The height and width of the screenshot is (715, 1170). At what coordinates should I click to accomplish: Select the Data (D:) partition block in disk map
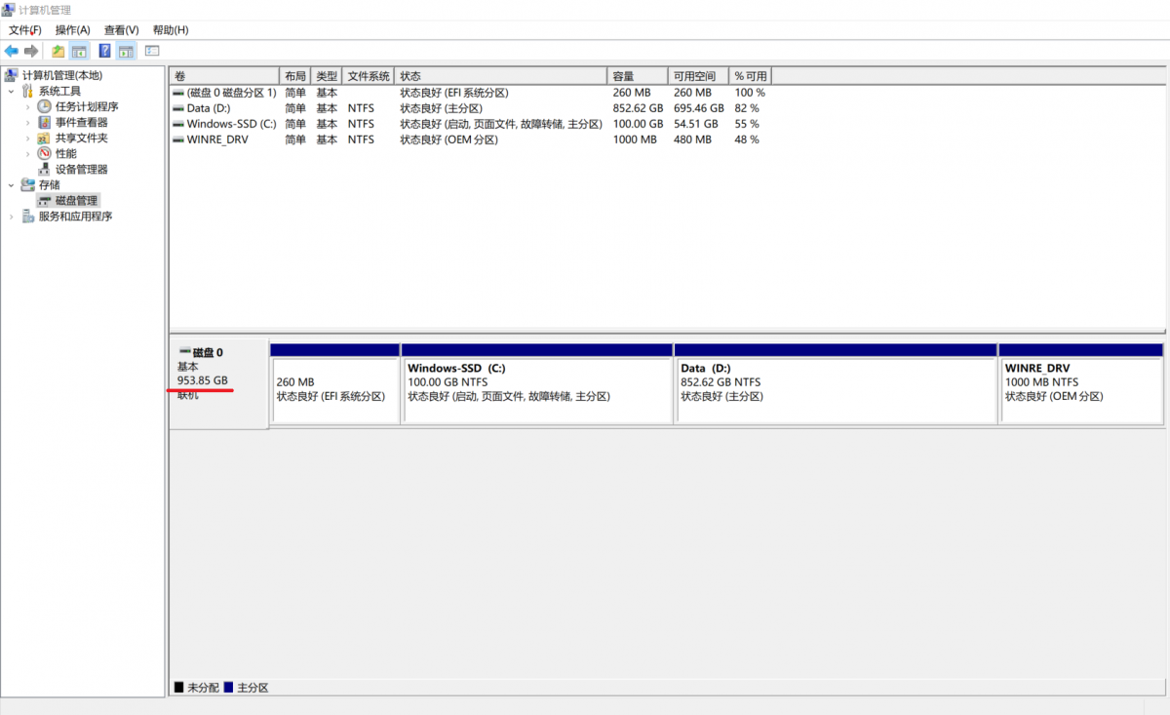[836, 389]
